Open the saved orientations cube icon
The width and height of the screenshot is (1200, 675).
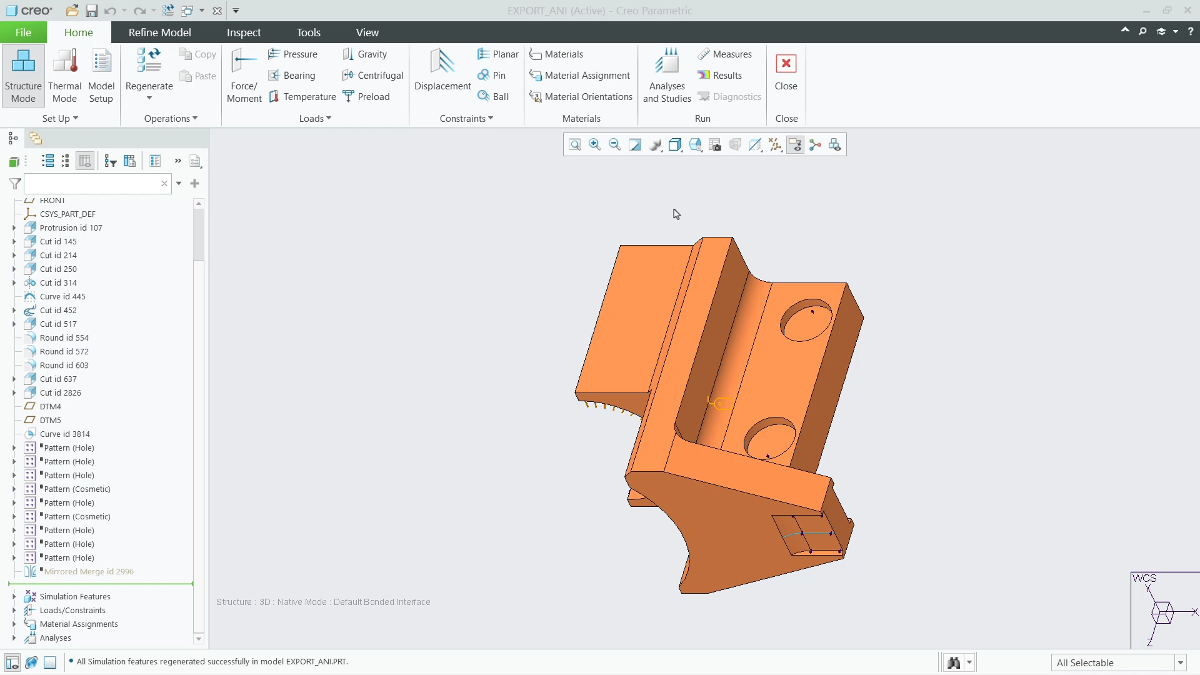(x=695, y=145)
